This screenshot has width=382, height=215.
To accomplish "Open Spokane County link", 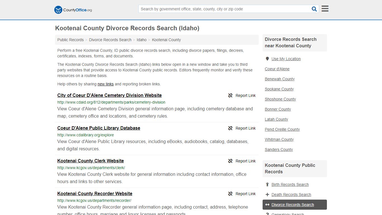I will [279, 89].
